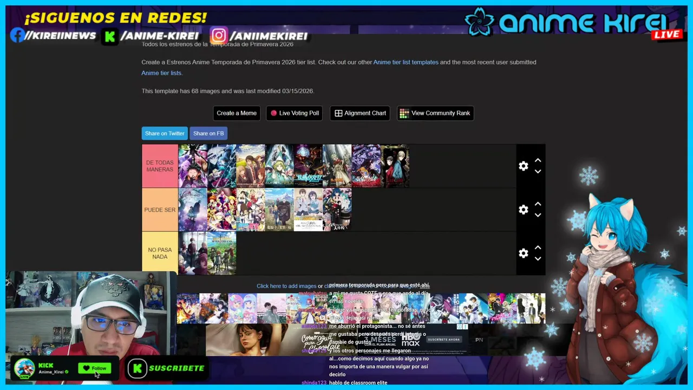Pick pastel pink and blue girls image in tray
This screenshot has width=693, height=390.
pos(242,308)
